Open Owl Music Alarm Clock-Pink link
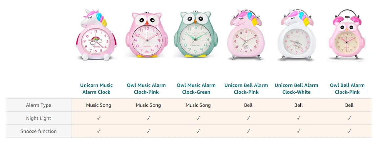The image size is (386, 146). click(146, 89)
